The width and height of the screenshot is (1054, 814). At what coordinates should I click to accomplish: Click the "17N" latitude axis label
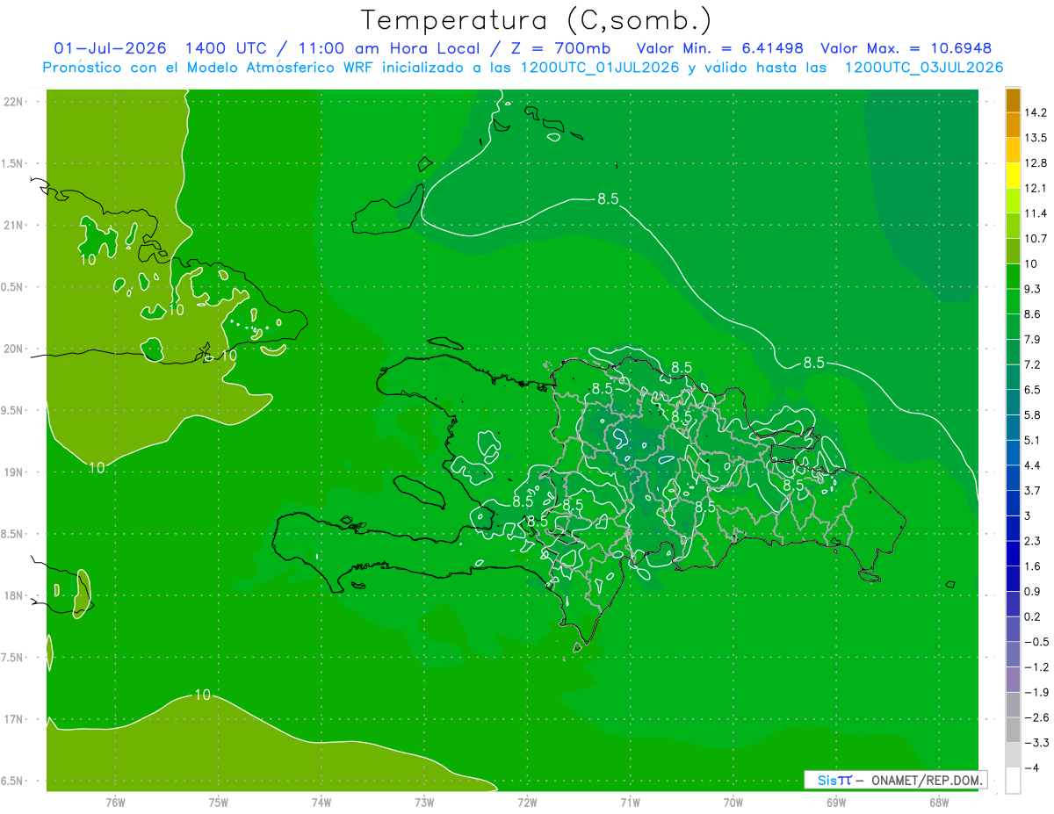click(x=13, y=719)
